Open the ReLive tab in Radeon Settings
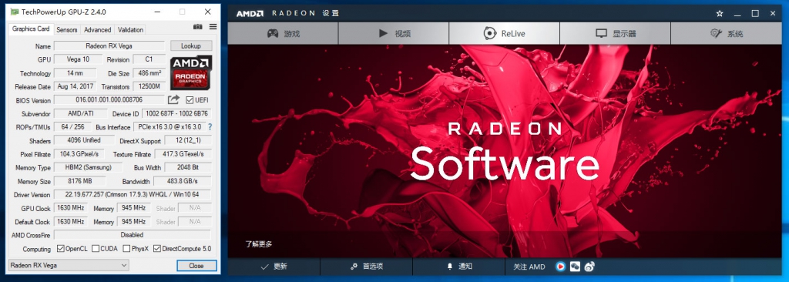The width and height of the screenshot is (789, 282). coord(504,34)
